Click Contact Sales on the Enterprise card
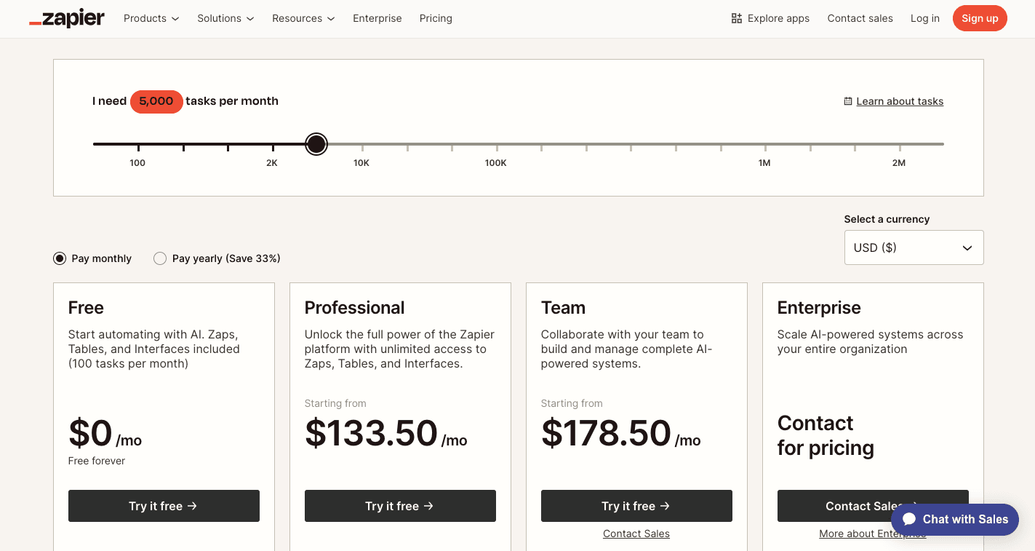This screenshot has width=1035, height=551. point(872,505)
